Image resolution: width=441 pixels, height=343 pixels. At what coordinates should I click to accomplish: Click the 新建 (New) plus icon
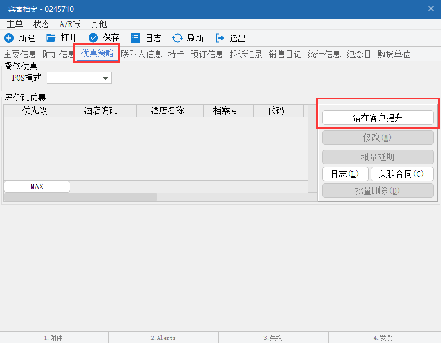(8, 38)
